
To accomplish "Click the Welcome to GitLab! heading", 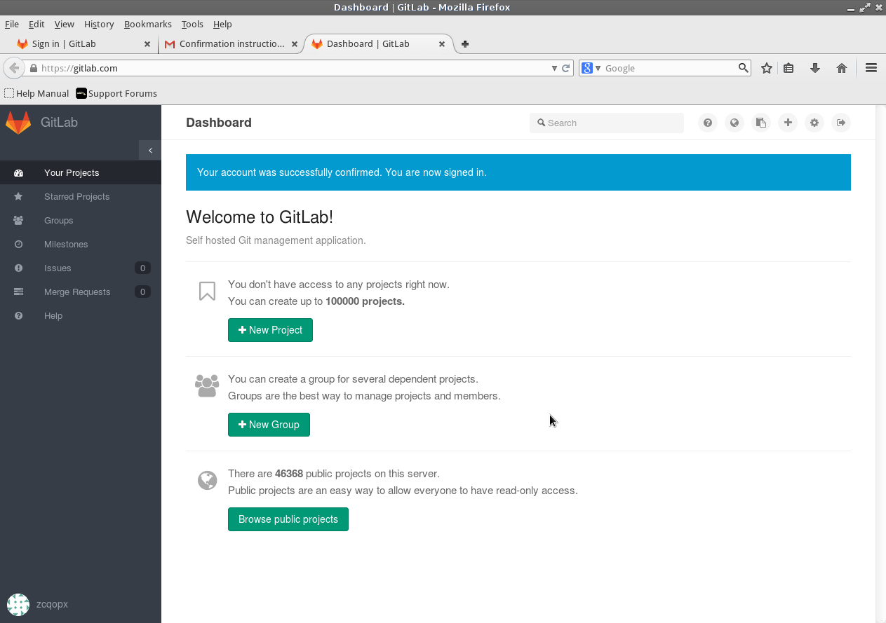I will point(260,217).
